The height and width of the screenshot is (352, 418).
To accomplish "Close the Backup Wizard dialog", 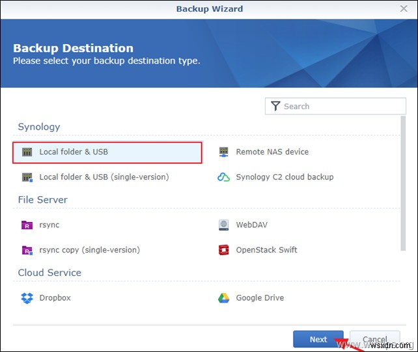I will (404, 8).
